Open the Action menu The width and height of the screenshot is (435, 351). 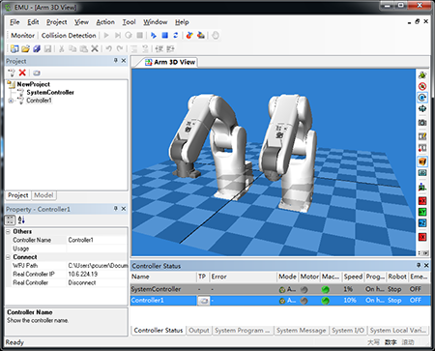coord(105,22)
